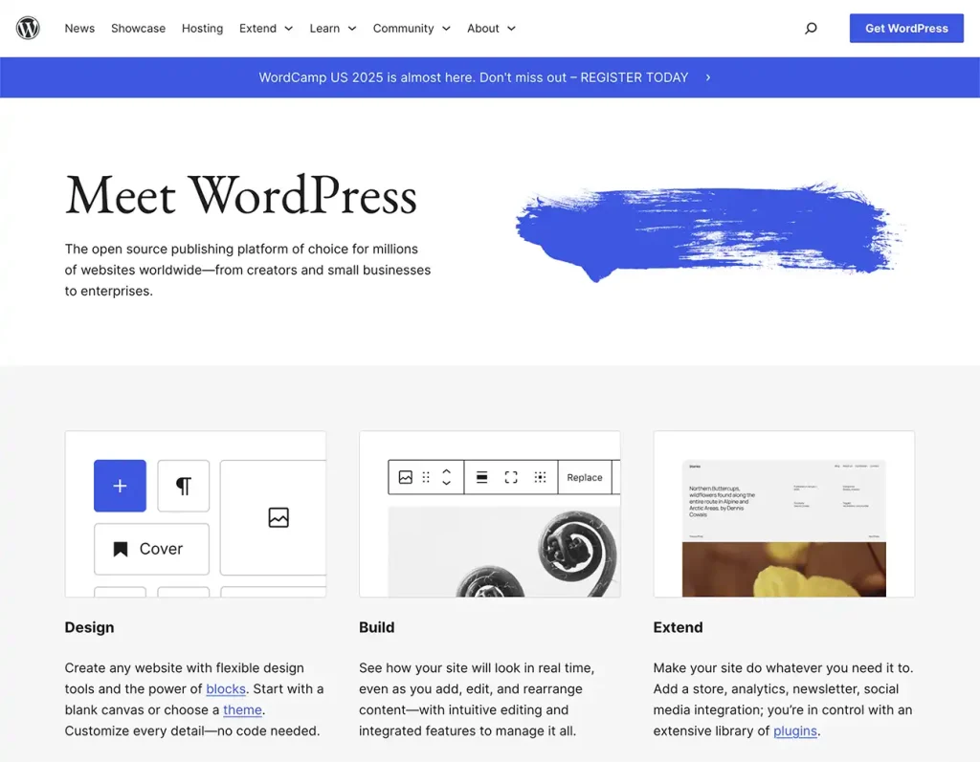Click the full-screen selection icon in the toolbar

510,477
